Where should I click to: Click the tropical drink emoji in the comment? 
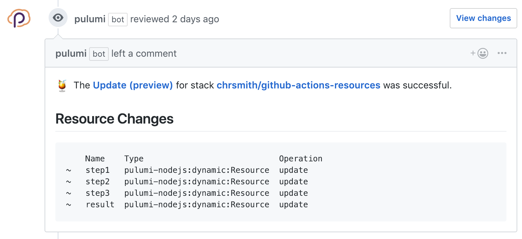[62, 85]
